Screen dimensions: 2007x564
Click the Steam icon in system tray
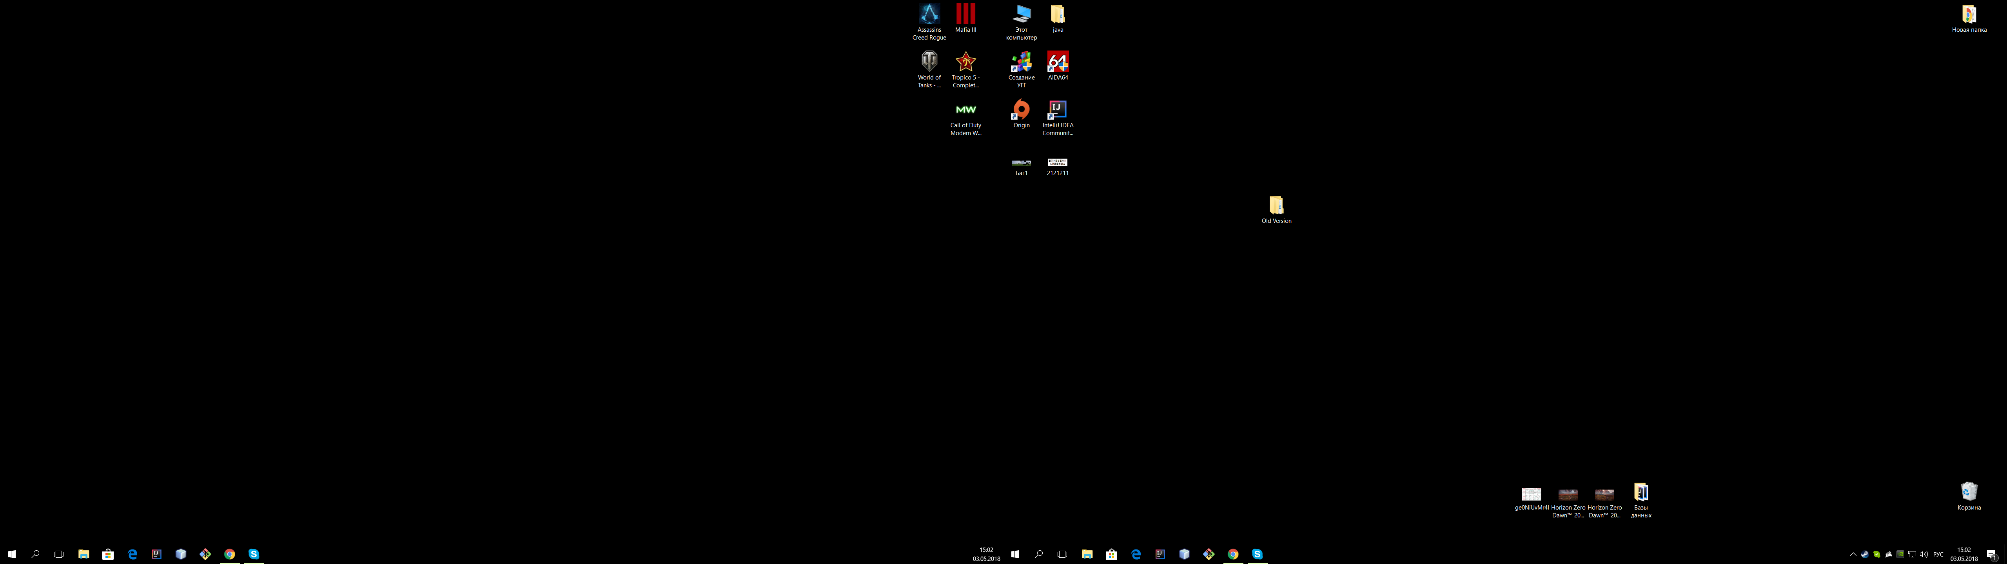click(1865, 555)
